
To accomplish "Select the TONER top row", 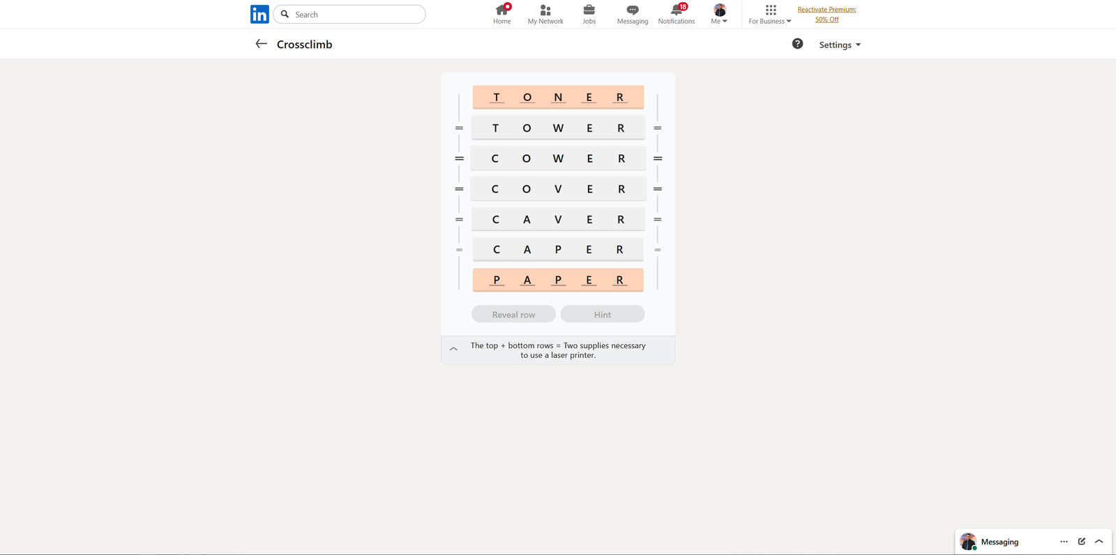I will tap(558, 97).
